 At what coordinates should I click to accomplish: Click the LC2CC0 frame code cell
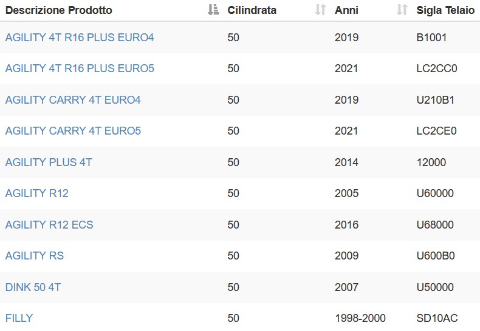tap(436, 69)
